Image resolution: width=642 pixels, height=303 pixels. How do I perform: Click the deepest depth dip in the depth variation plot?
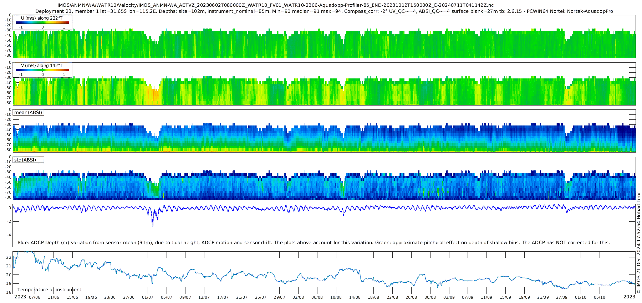click(x=153, y=226)
